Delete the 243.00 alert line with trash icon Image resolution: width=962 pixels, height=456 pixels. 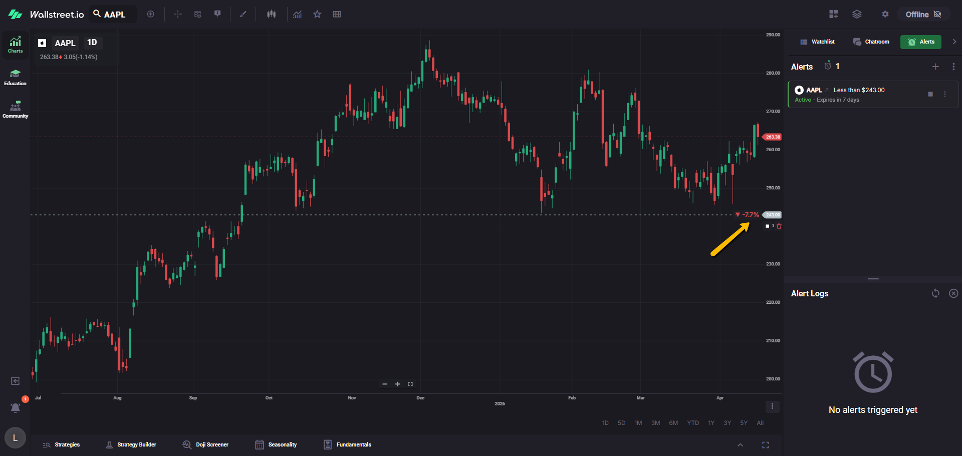[779, 226]
